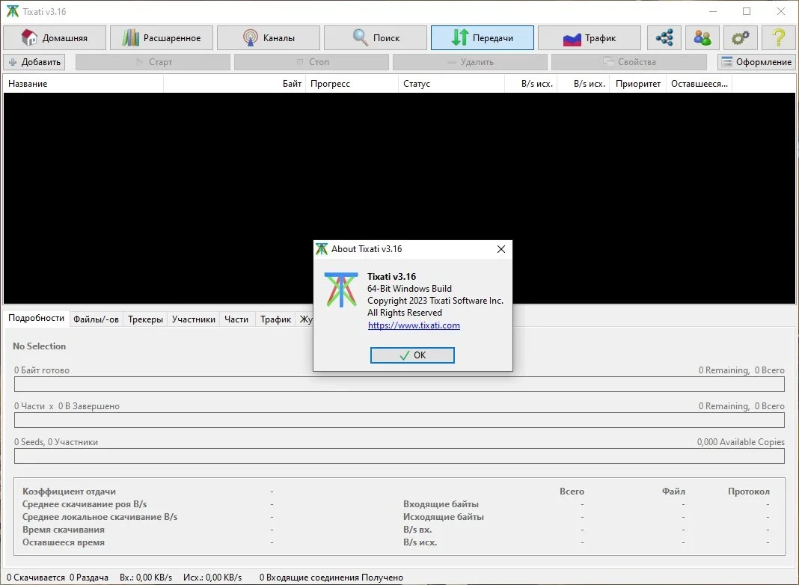Switch to the Трекеры tab
The height and width of the screenshot is (585, 799).
(x=145, y=319)
